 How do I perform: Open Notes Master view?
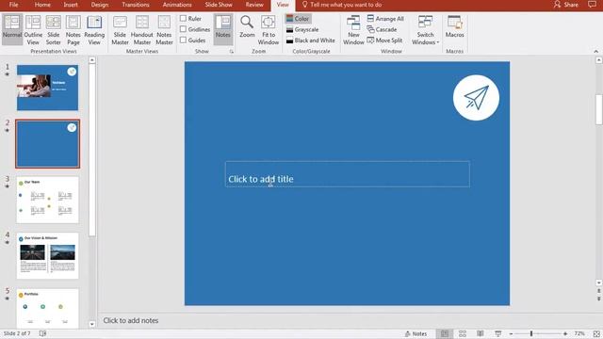164,30
